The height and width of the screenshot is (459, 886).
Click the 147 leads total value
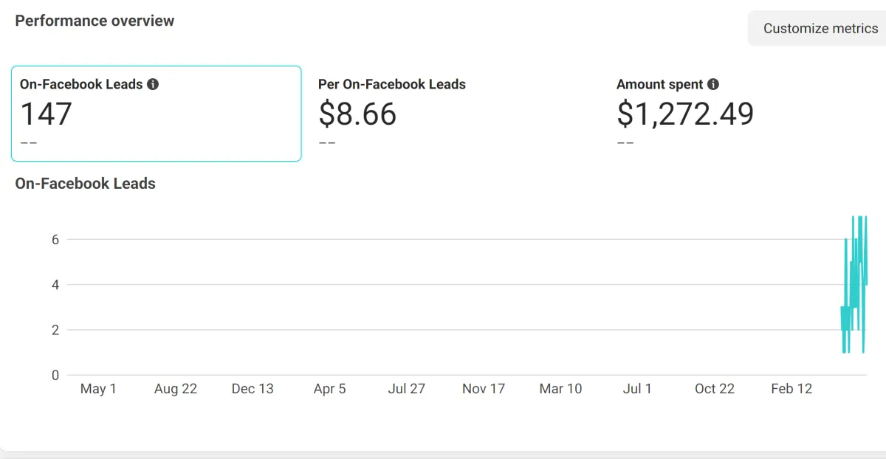(x=46, y=114)
